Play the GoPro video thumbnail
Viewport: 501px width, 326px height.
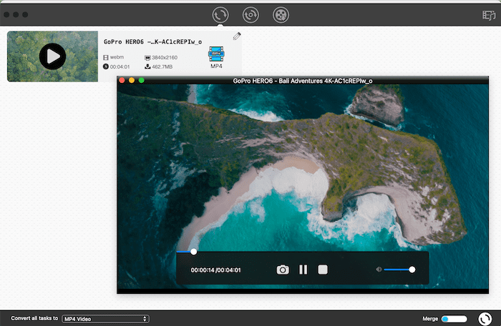(52, 56)
